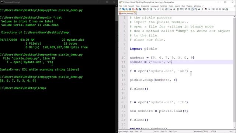
Task: Toggle Word wrap toolbar icon
Action: (186, 9)
